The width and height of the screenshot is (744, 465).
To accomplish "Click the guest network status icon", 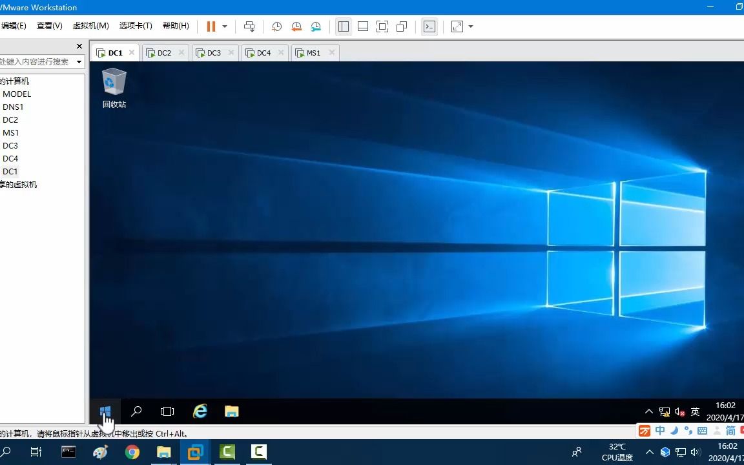I will 665,412.
